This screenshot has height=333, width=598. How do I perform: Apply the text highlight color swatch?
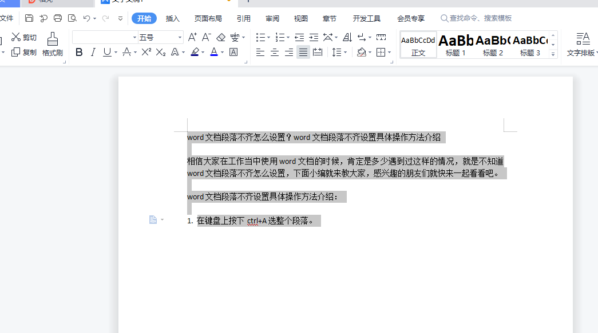195,53
